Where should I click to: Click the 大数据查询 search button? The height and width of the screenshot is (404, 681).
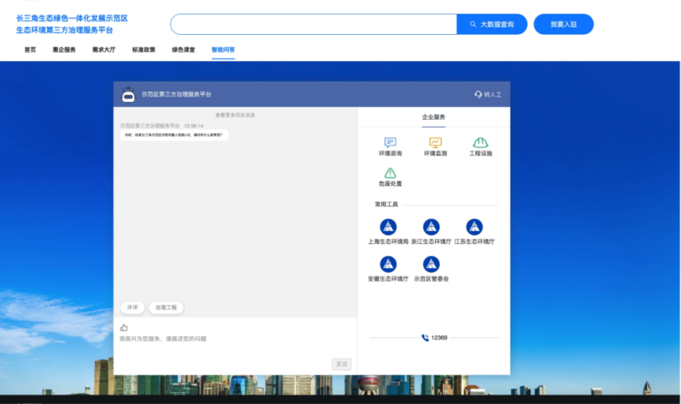pyautogui.click(x=492, y=25)
